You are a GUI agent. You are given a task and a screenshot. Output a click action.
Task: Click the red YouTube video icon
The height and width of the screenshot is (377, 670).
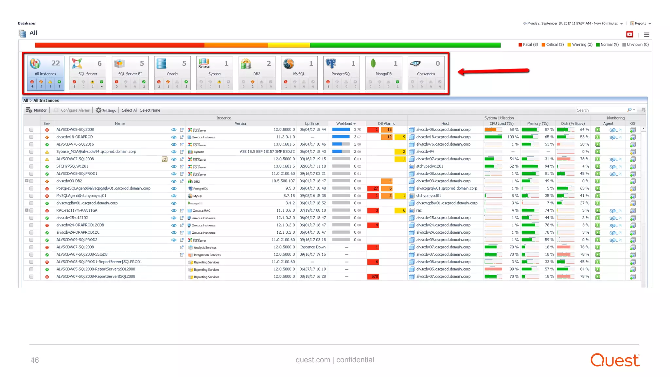pyautogui.click(x=629, y=34)
